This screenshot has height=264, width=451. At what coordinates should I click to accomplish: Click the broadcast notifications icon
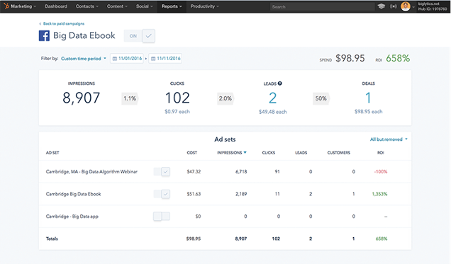(393, 6)
